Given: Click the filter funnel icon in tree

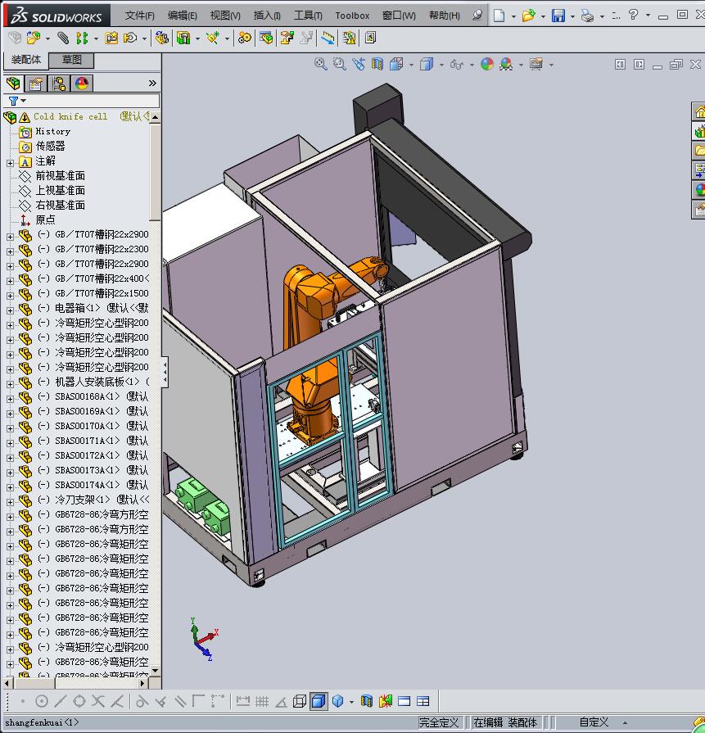Looking at the screenshot, I should click(14, 101).
